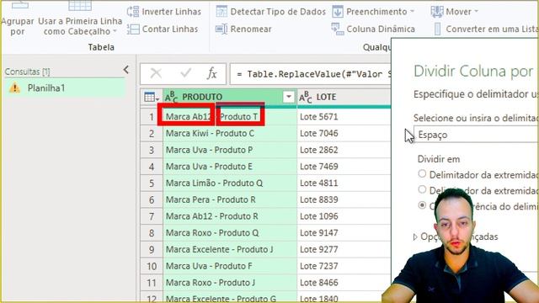The height and width of the screenshot is (303, 539).
Task: Click the Mover columns icon
Action: [x=437, y=12]
